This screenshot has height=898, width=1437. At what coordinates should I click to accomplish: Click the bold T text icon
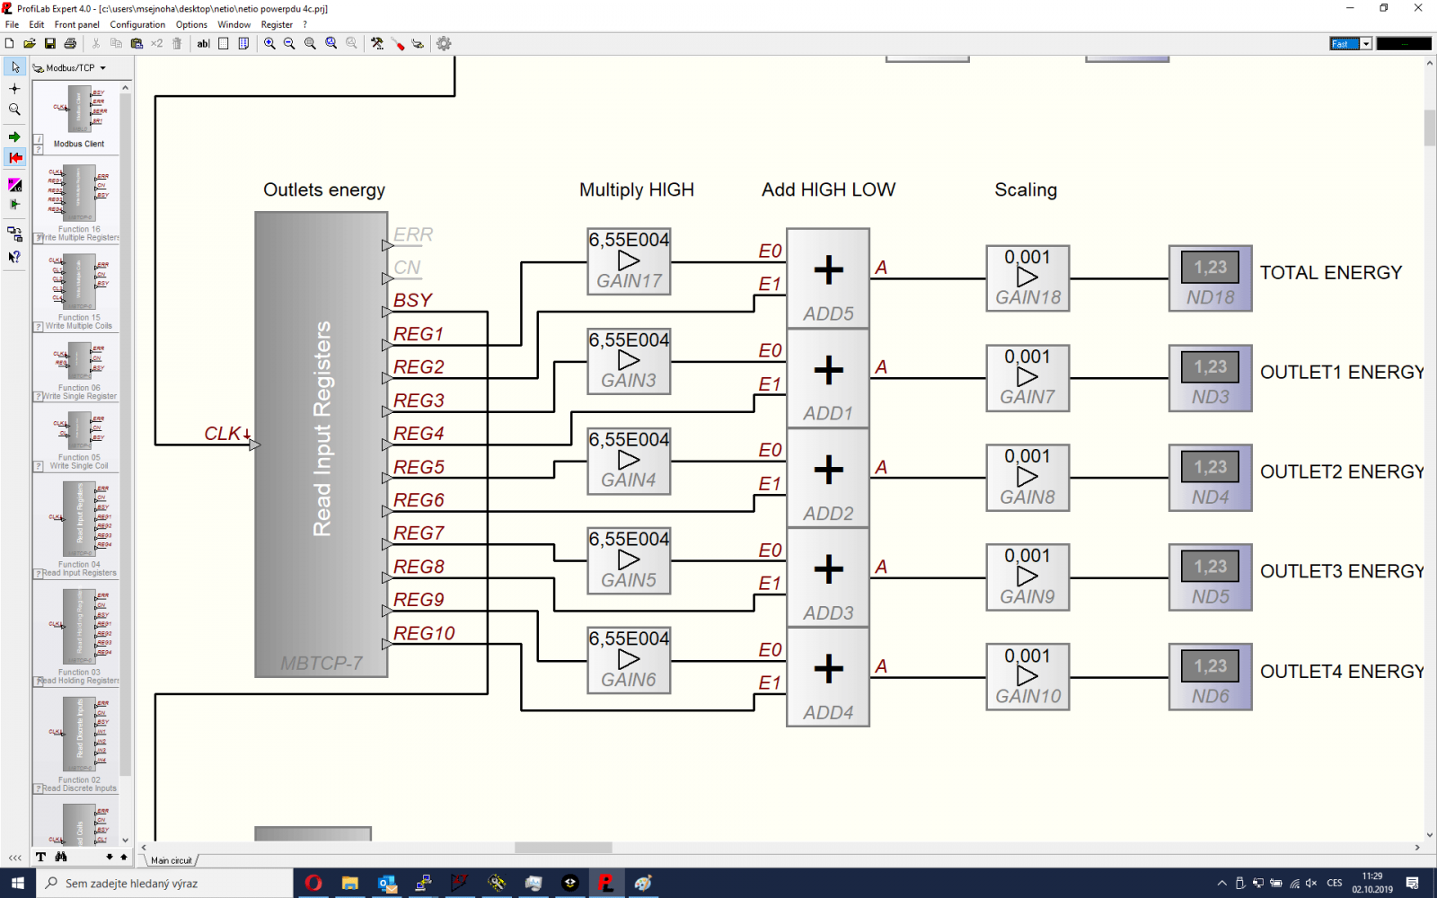click(40, 857)
